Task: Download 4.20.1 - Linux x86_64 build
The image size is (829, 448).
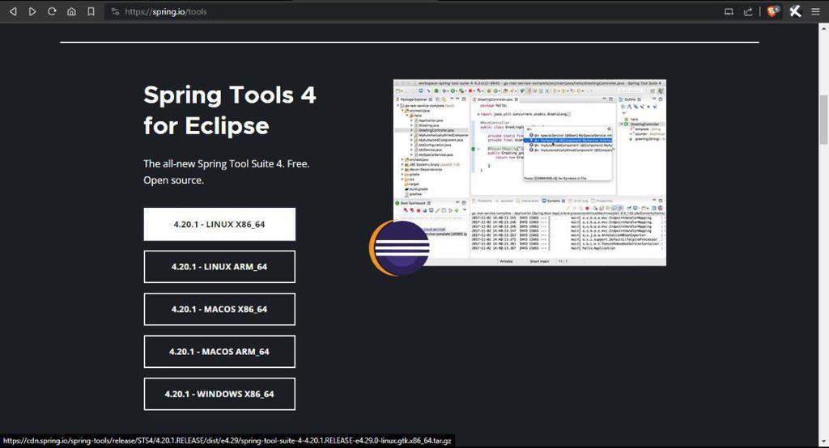Action: pyautogui.click(x=219, y=225)
